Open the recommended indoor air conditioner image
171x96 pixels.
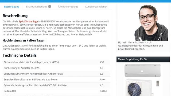pos(143,70)
